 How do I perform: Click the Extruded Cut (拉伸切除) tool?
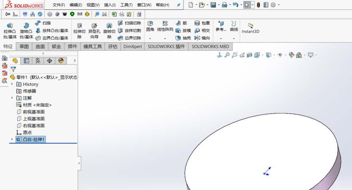pyautogui.click(x=79, y=31)
